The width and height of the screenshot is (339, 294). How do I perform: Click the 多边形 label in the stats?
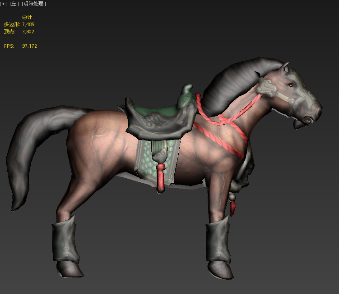[x=12, y=24]
